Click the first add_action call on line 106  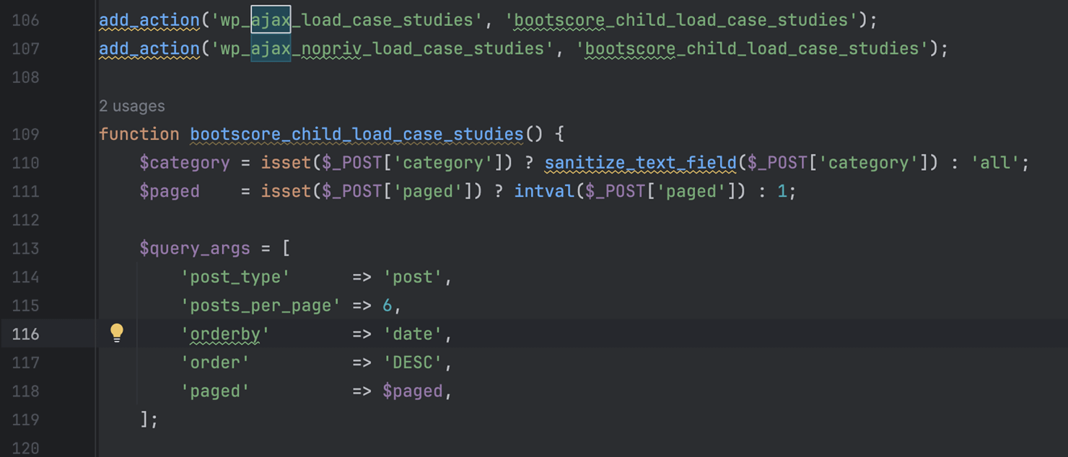coord(149,20)
